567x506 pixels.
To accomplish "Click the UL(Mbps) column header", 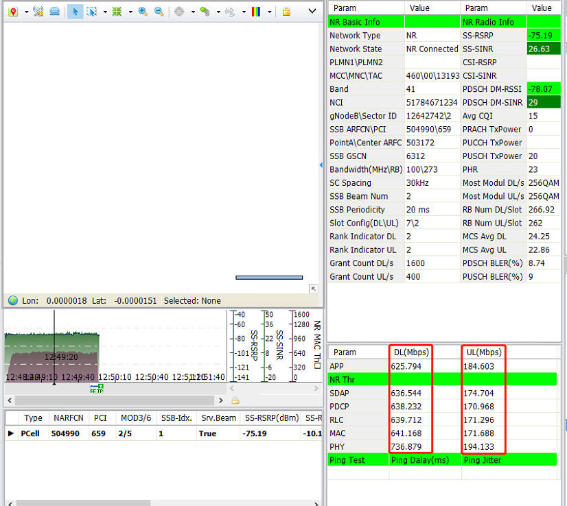I will [x=484, y=352].
